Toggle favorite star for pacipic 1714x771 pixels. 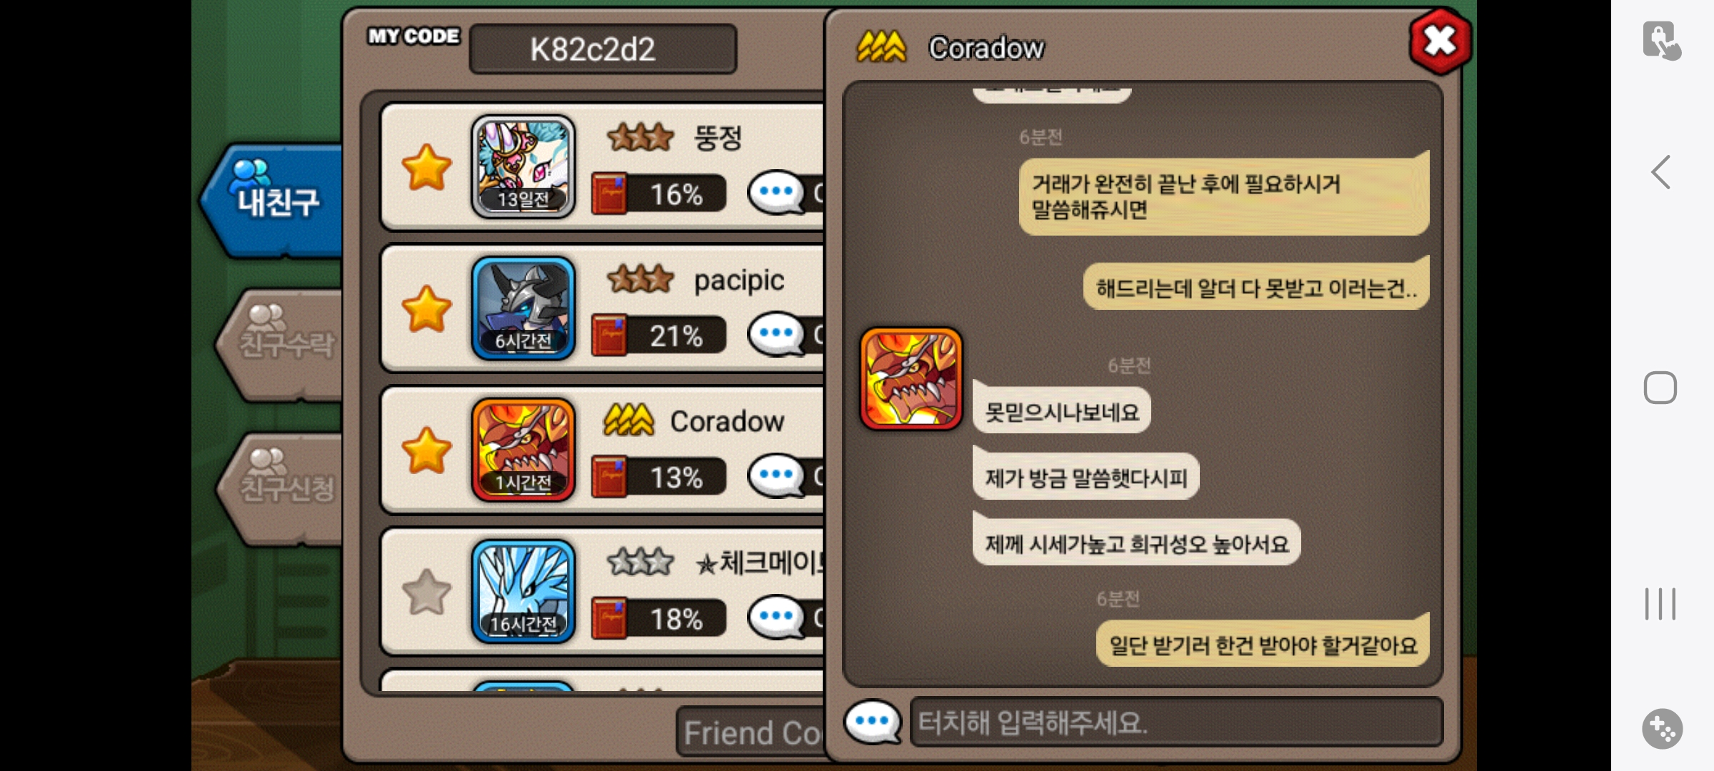coord(426,309)
